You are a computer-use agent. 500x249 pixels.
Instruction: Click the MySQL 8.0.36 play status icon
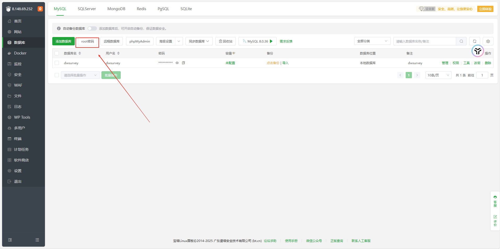click(x=271, y=41)
